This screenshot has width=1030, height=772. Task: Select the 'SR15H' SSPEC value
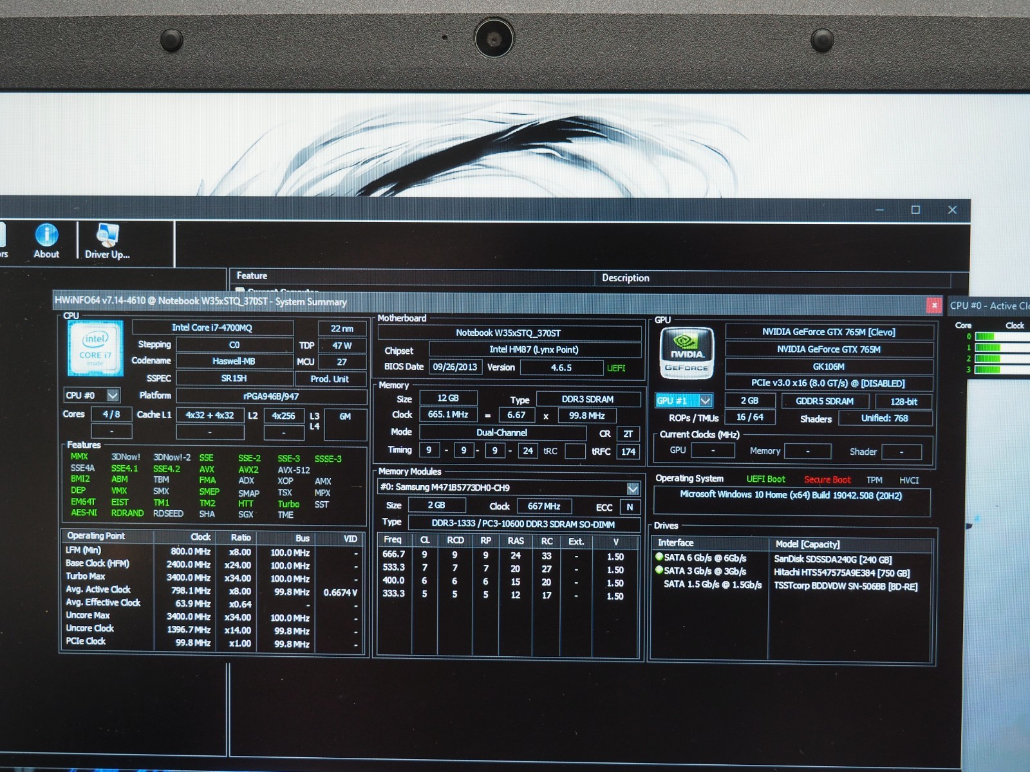(234, 378)
